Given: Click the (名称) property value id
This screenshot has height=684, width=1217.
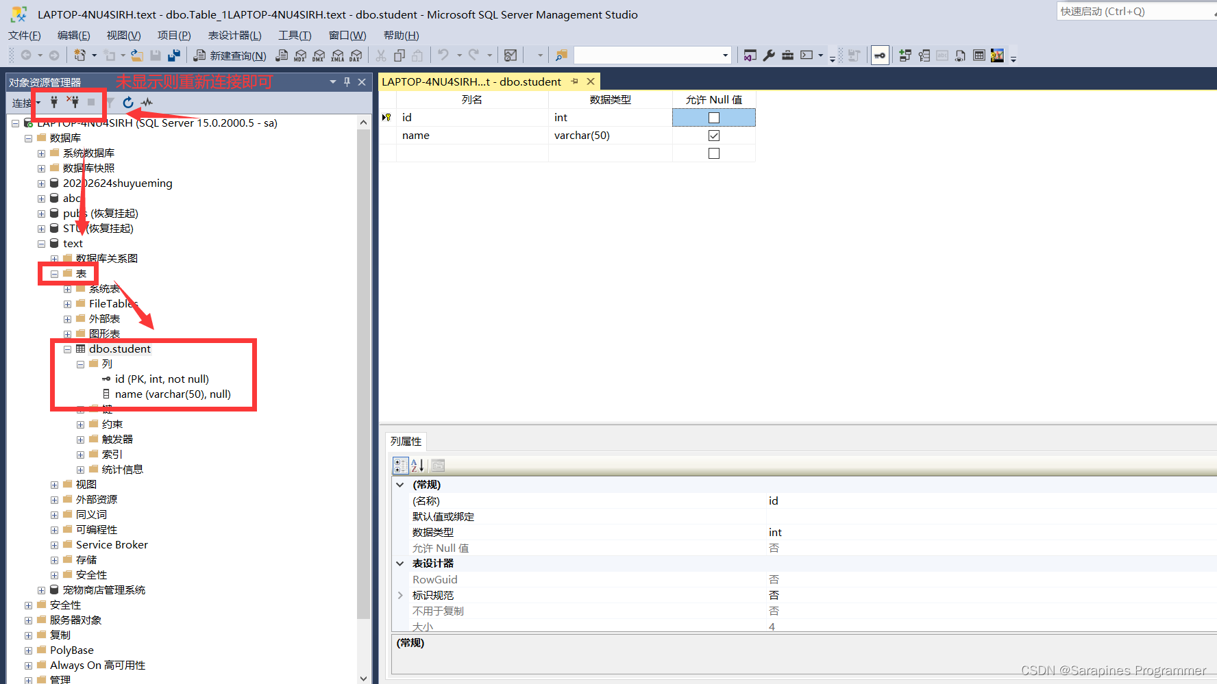Looking at the screenshot, I should point(991,501).
